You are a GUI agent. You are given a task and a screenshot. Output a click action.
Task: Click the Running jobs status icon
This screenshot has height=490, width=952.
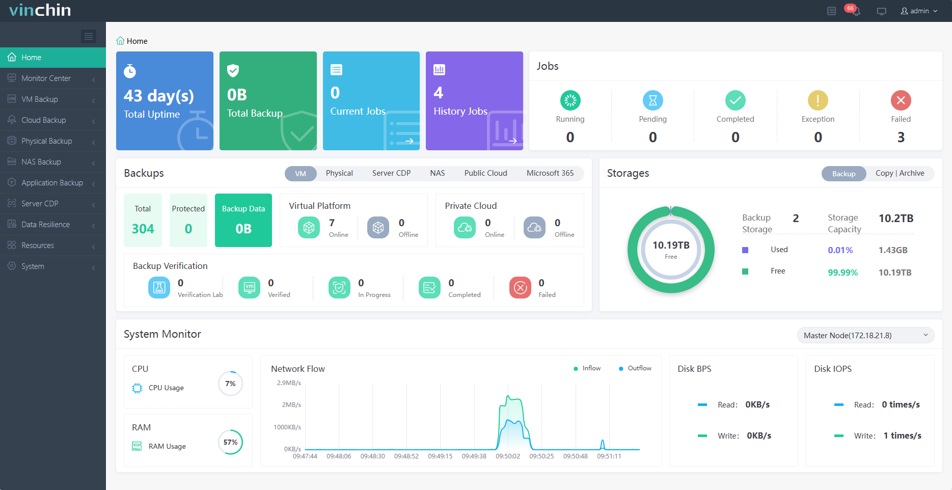tap(570, 100)
